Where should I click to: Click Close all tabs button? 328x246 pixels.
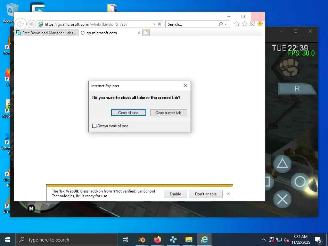pyautogui.click(x=128, y=112)
